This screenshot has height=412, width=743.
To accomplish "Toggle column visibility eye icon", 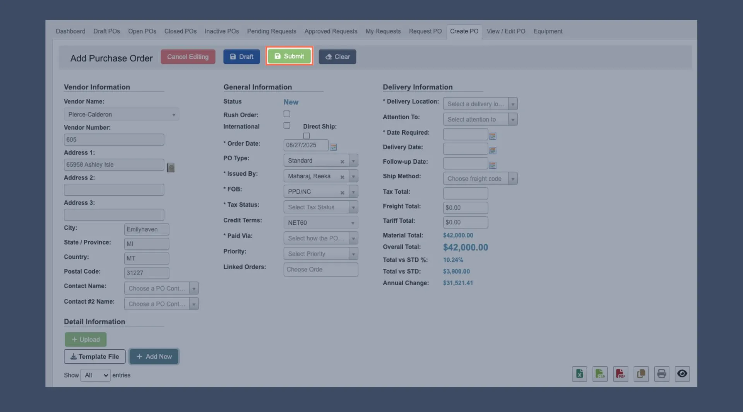I will (x=682, y=374).
